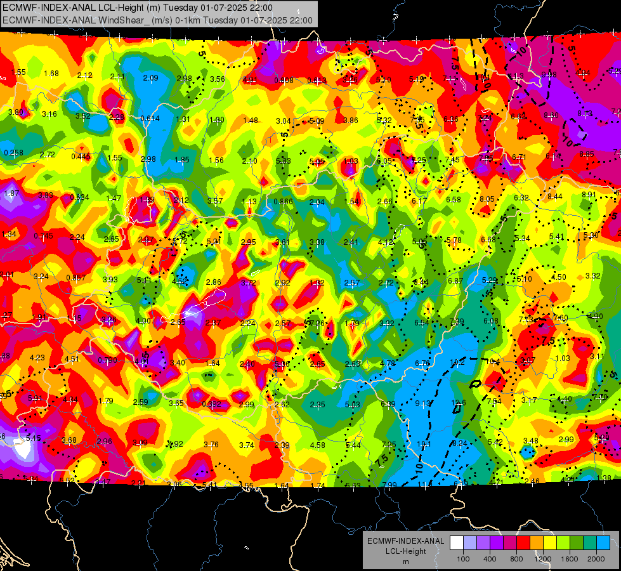Click the legend unit label m

tap(405, 562)
